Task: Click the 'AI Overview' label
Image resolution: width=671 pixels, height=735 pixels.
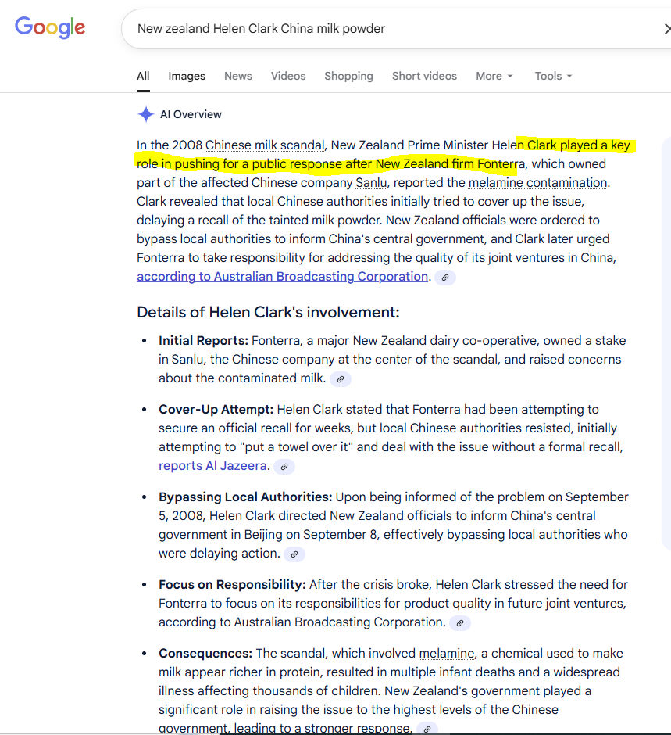Action: tap(191, 114)
